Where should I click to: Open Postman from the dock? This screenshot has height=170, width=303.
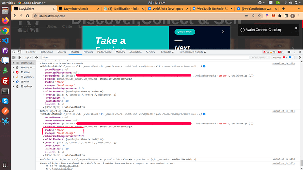(x=5, y=111)
